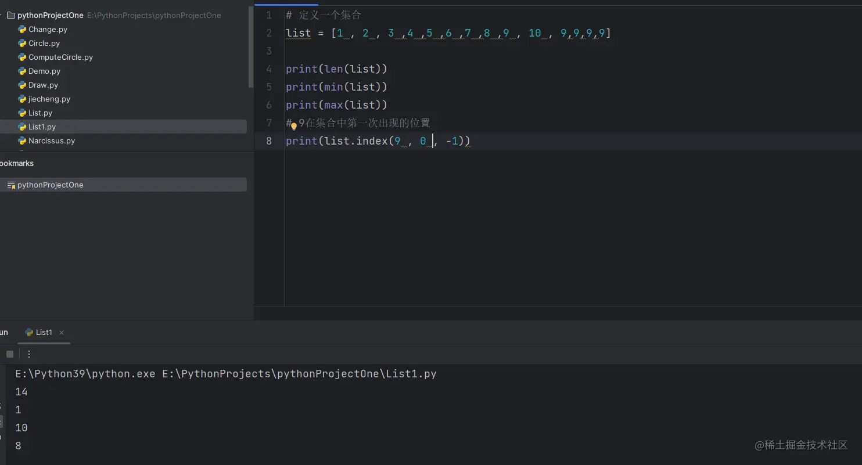Select ComputeCircle.py in project tree

tap(60, 57)
